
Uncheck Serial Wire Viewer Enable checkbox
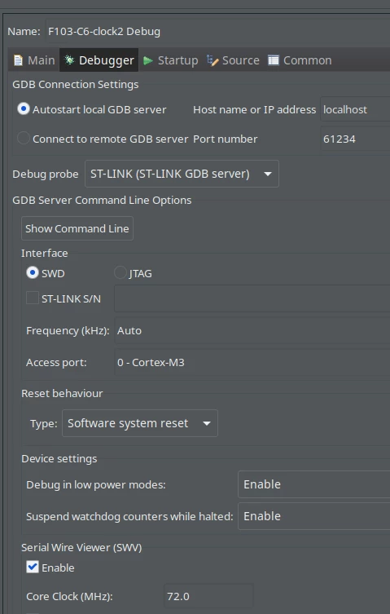click(33, 567)
